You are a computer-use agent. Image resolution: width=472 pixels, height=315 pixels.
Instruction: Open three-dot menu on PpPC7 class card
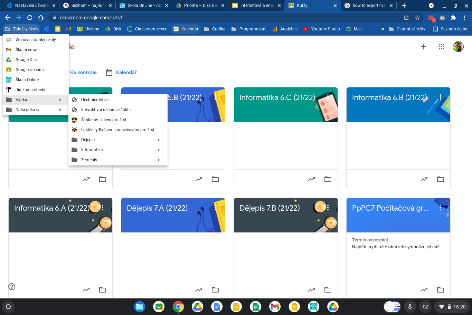tap(440, 208)
